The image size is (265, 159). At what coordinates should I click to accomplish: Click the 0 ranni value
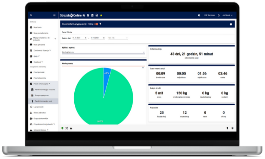coord(205,113)
